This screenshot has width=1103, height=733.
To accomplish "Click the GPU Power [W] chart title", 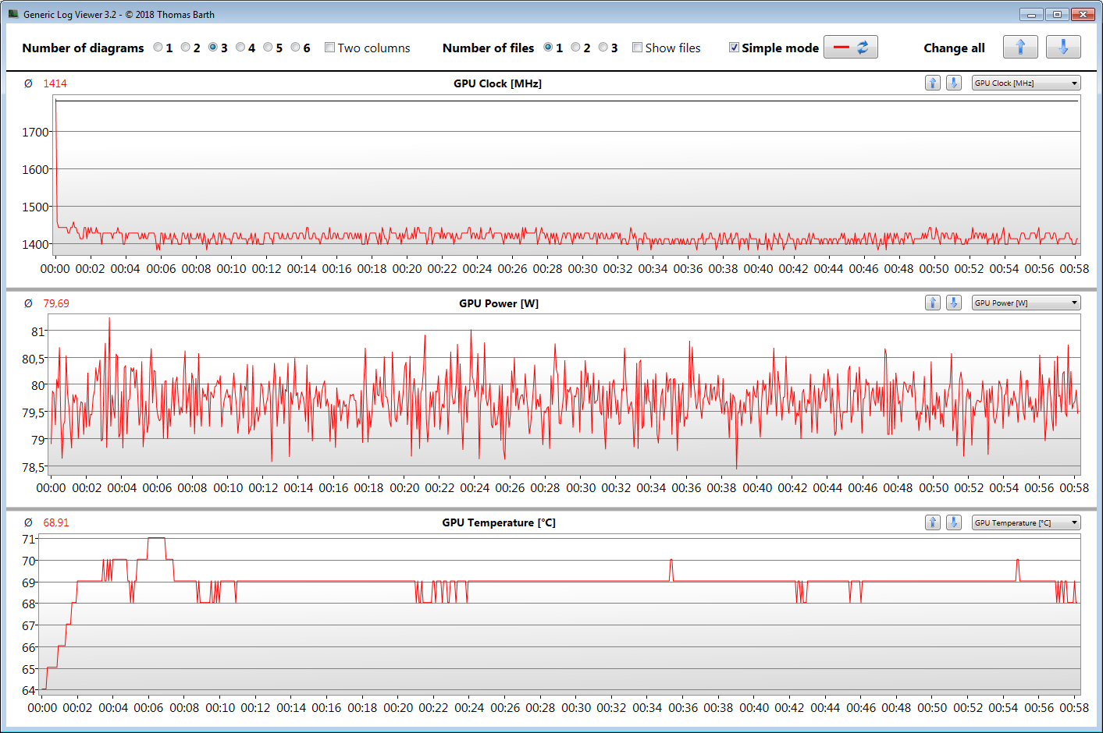I will click(x=499, y=303).
